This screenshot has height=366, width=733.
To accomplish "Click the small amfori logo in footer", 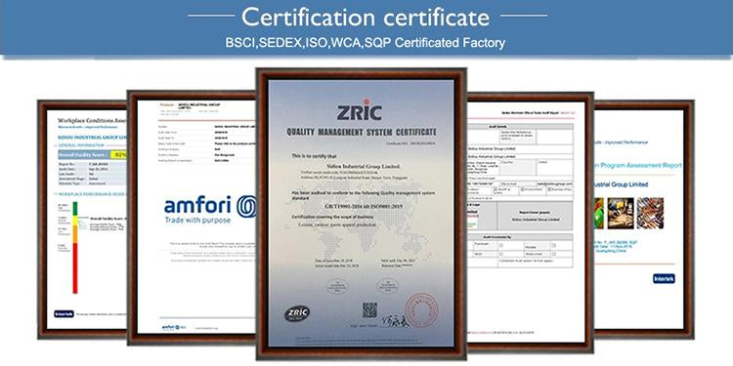I will (x=173, y=327).
